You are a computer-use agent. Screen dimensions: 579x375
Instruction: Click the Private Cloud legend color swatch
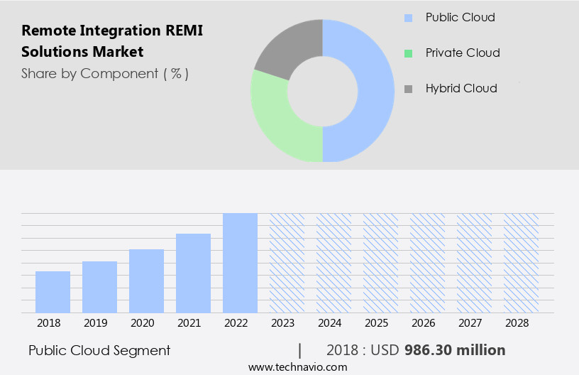(408, 53)
